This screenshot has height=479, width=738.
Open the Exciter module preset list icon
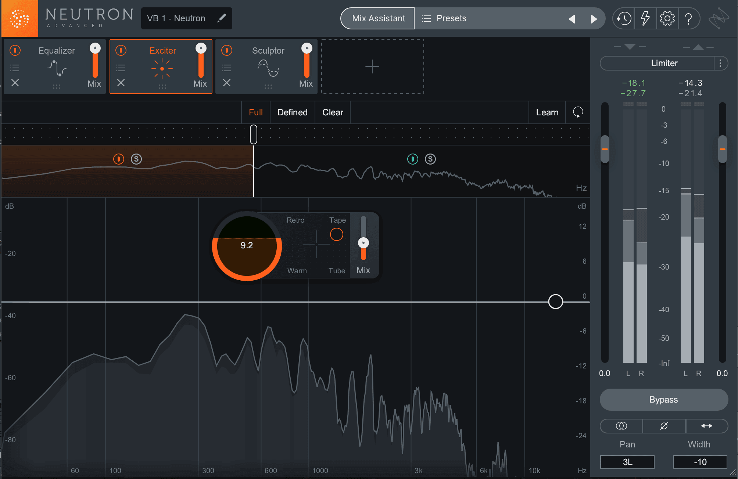[121, 68]
